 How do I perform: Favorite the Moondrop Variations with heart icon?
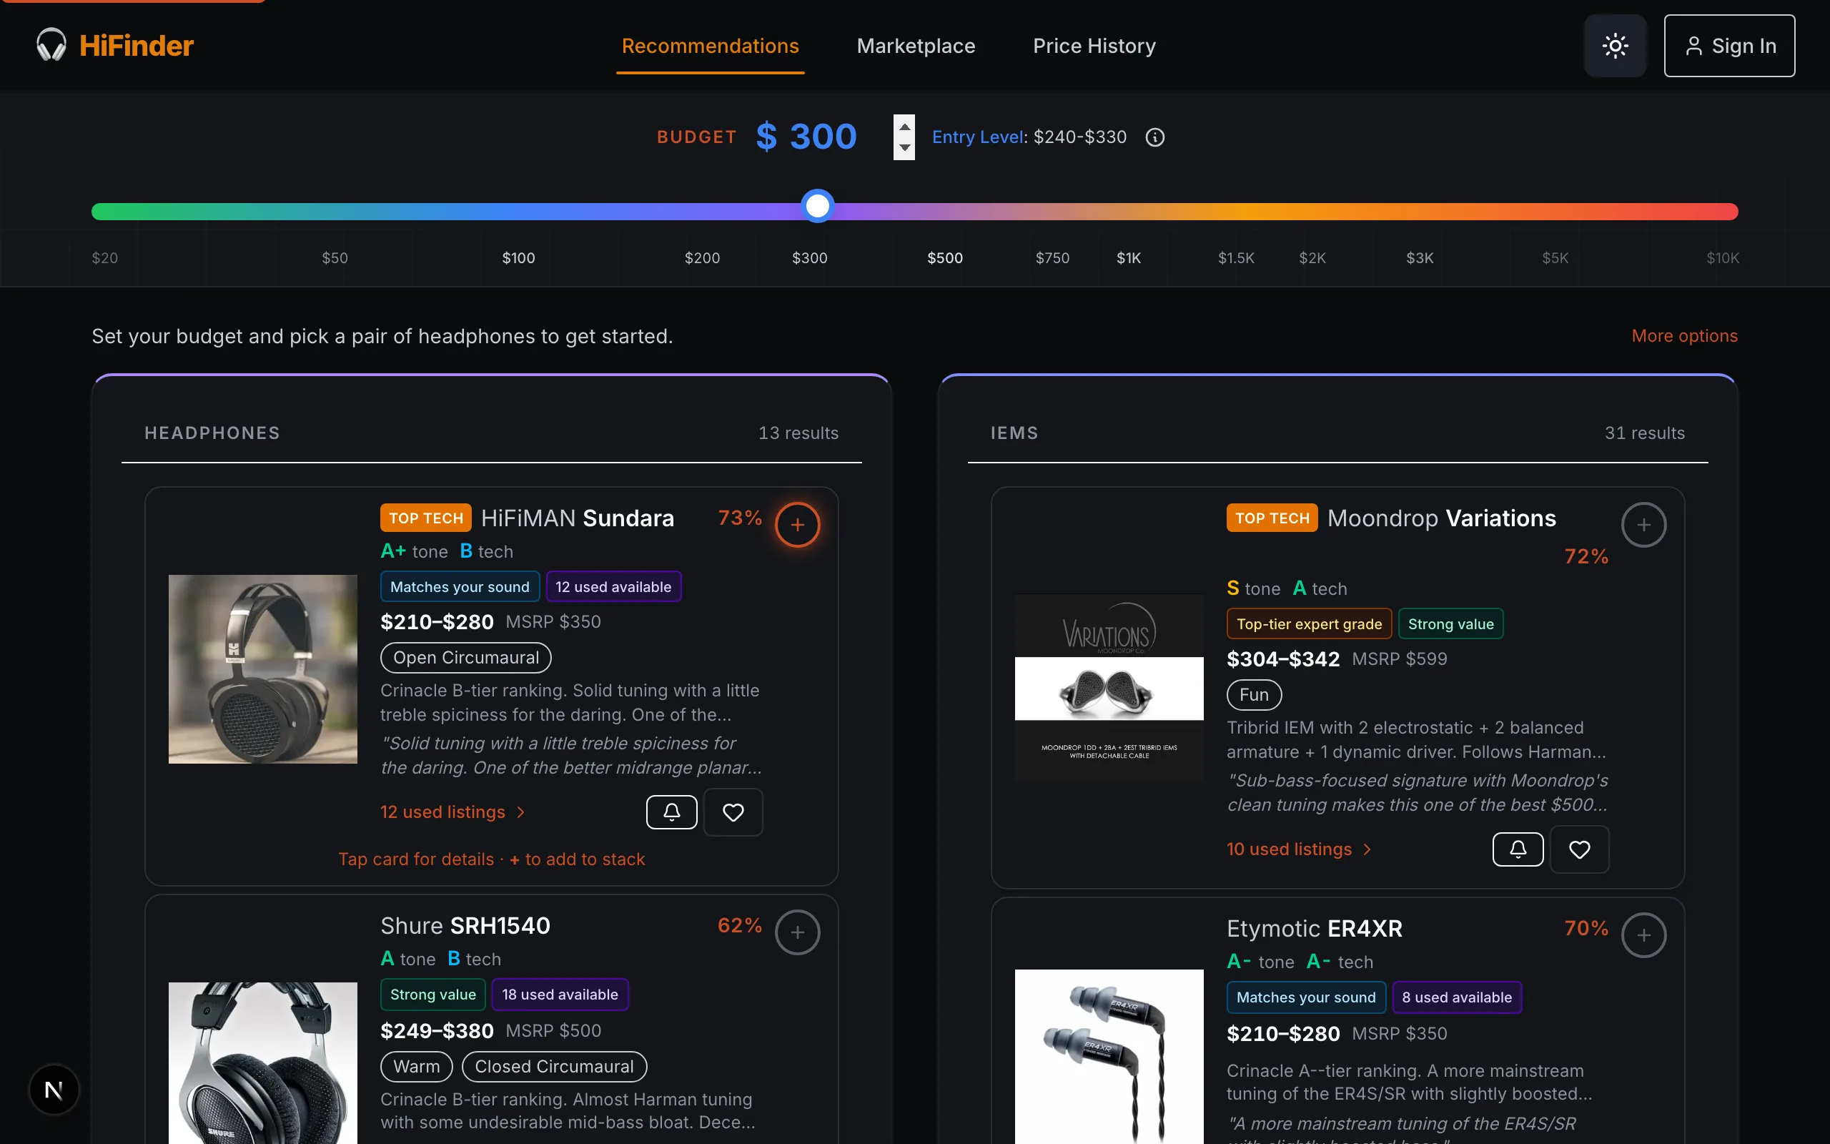pos(1579,849)
